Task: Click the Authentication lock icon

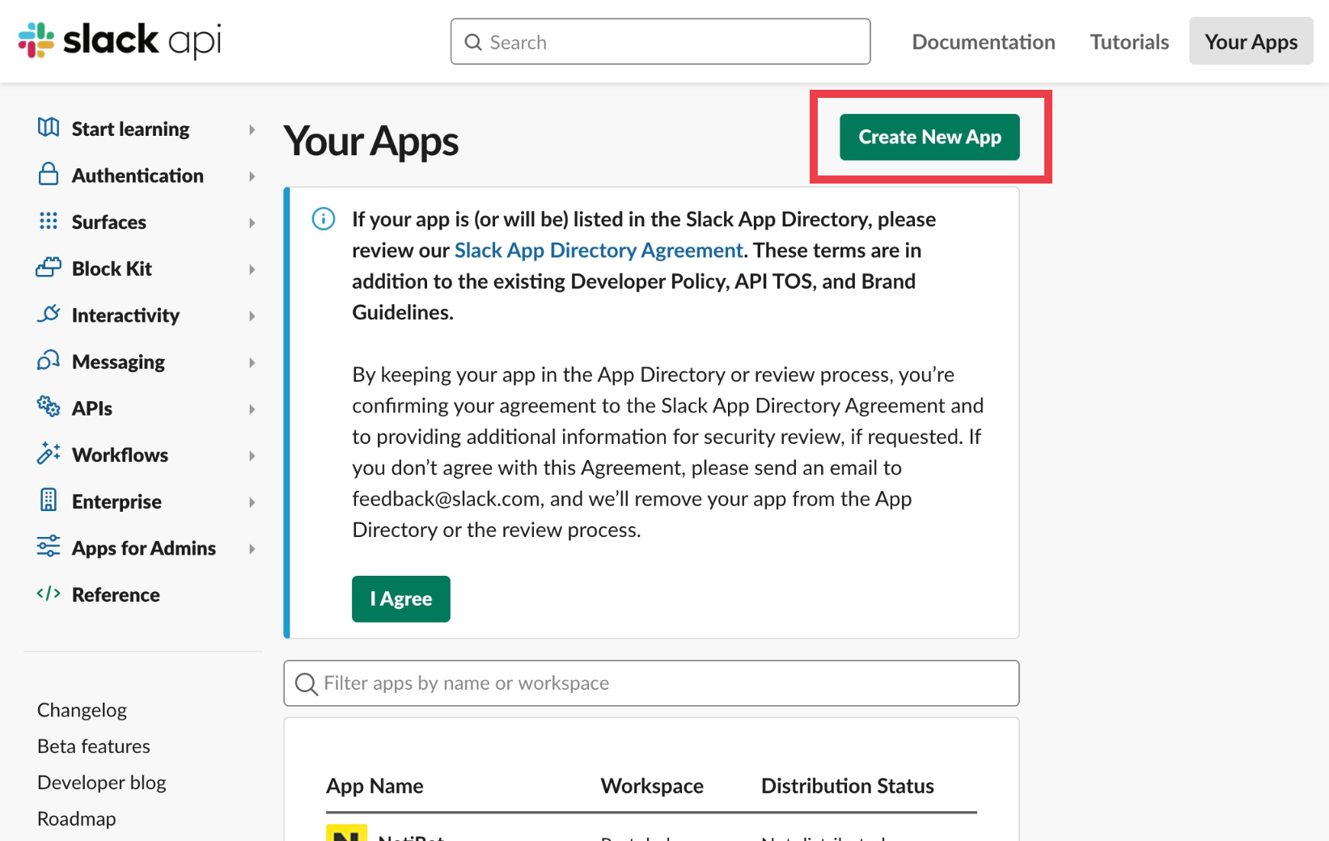Action: pos(49,174)
